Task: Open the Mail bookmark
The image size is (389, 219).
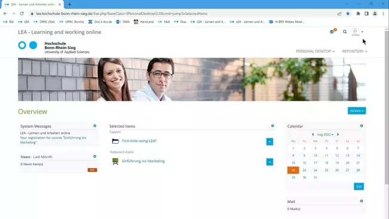Action: (x=164, y=22)
